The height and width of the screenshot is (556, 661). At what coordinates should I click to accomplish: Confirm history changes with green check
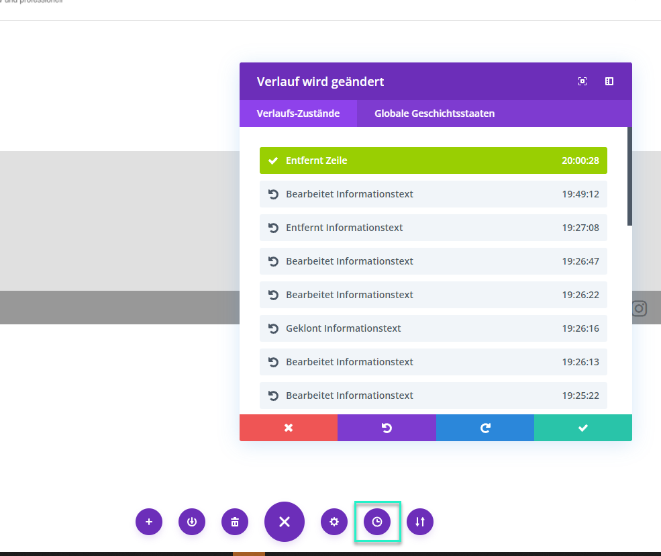583,428
